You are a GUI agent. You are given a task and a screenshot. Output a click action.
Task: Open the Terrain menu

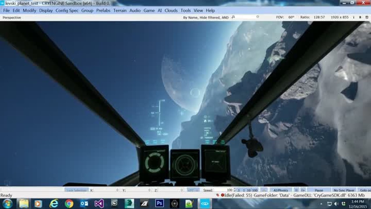tap(120, 10)
